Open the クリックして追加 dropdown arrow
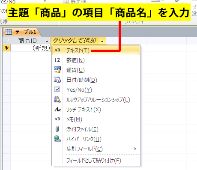This screenshot has width=197, height=170. coord(102,42)
